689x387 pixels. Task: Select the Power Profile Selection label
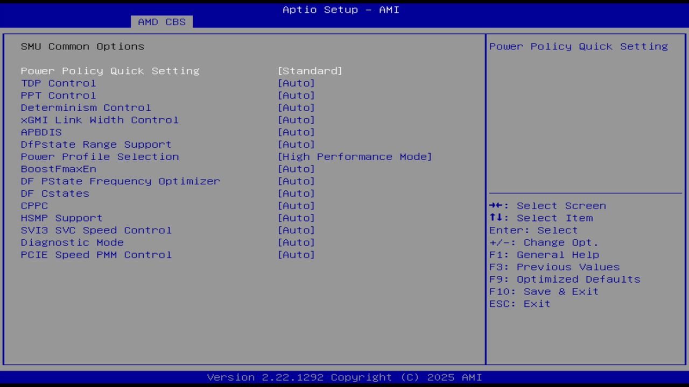click(x=100, y=157)
